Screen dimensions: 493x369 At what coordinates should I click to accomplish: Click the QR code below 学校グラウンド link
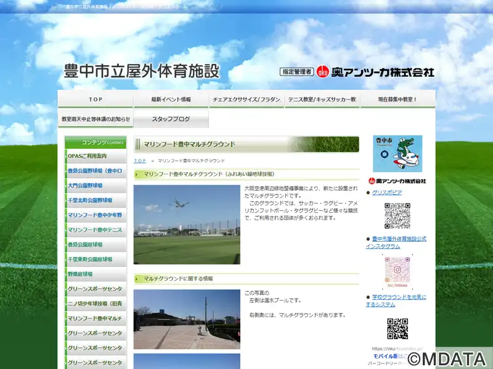click(397, 328)
